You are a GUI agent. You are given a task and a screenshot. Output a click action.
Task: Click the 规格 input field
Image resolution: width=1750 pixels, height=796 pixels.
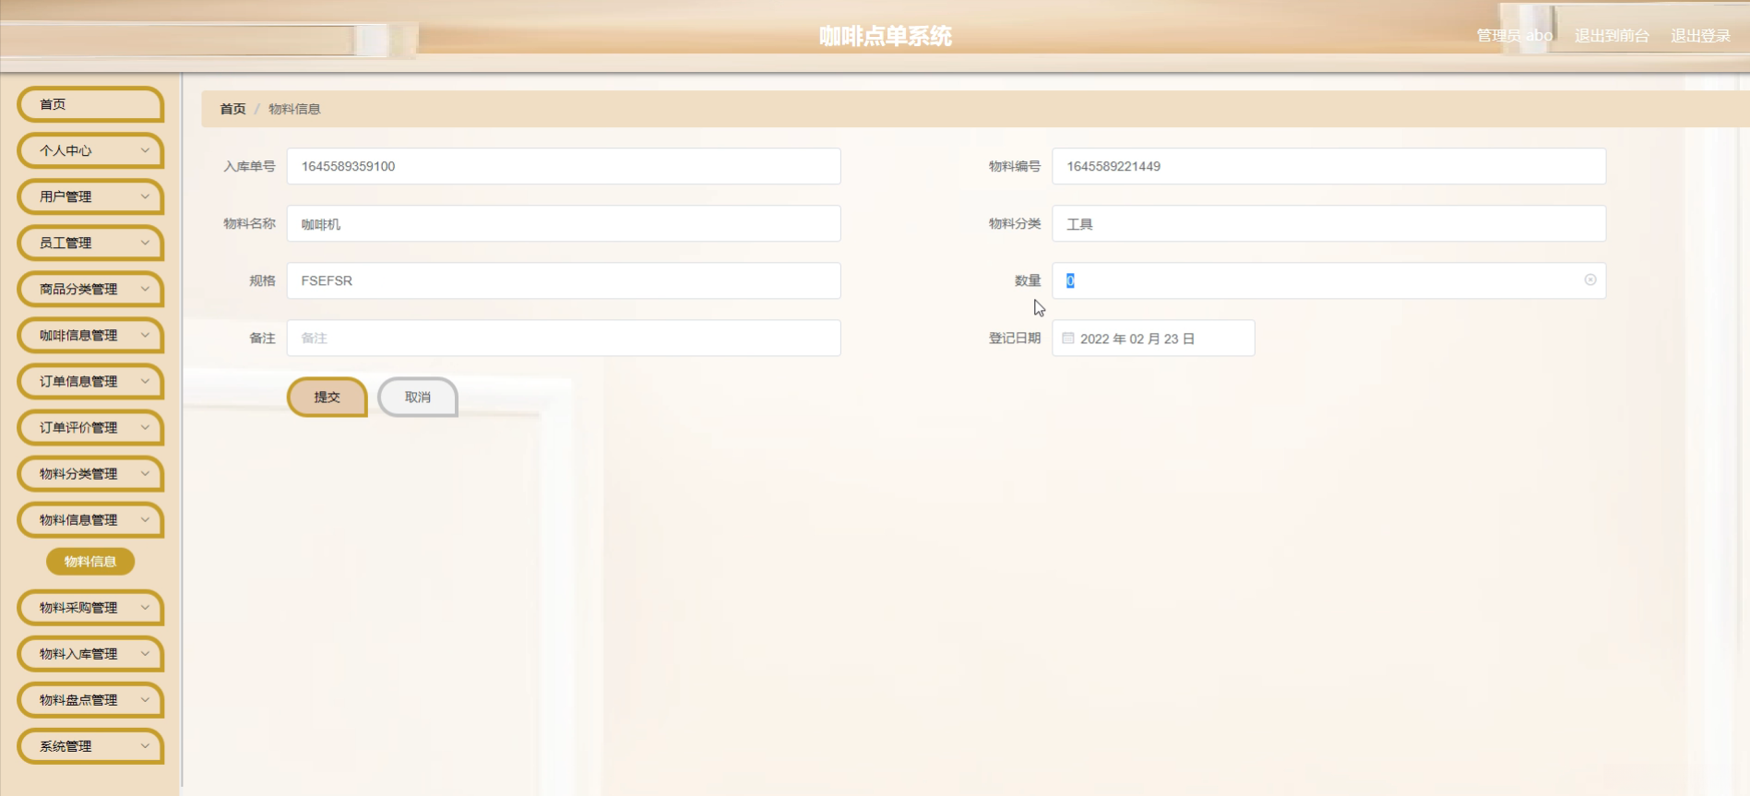pos(564,280)
